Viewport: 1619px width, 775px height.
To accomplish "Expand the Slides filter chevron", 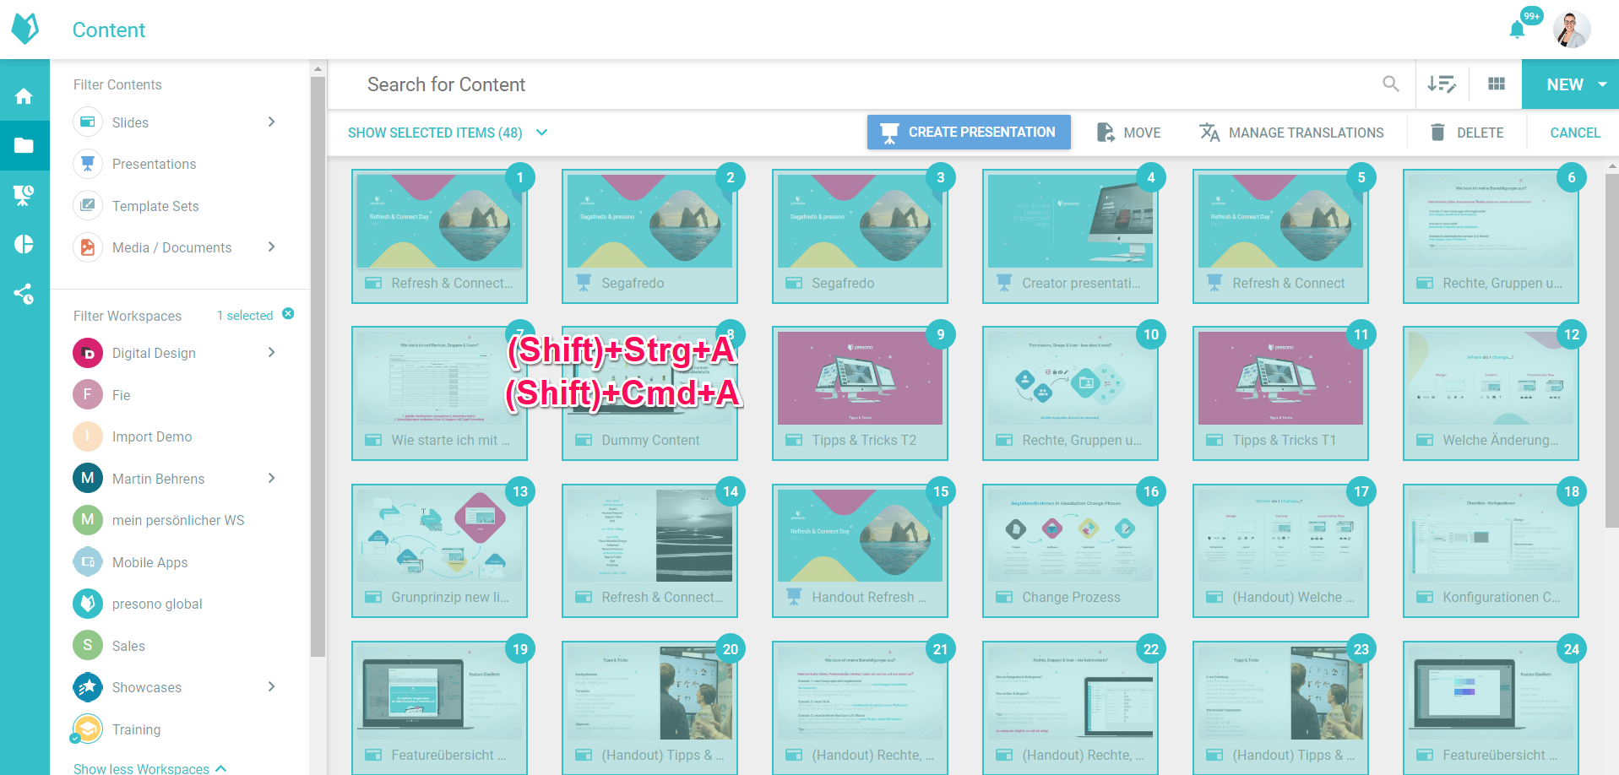I will click(x=271, y=122).
